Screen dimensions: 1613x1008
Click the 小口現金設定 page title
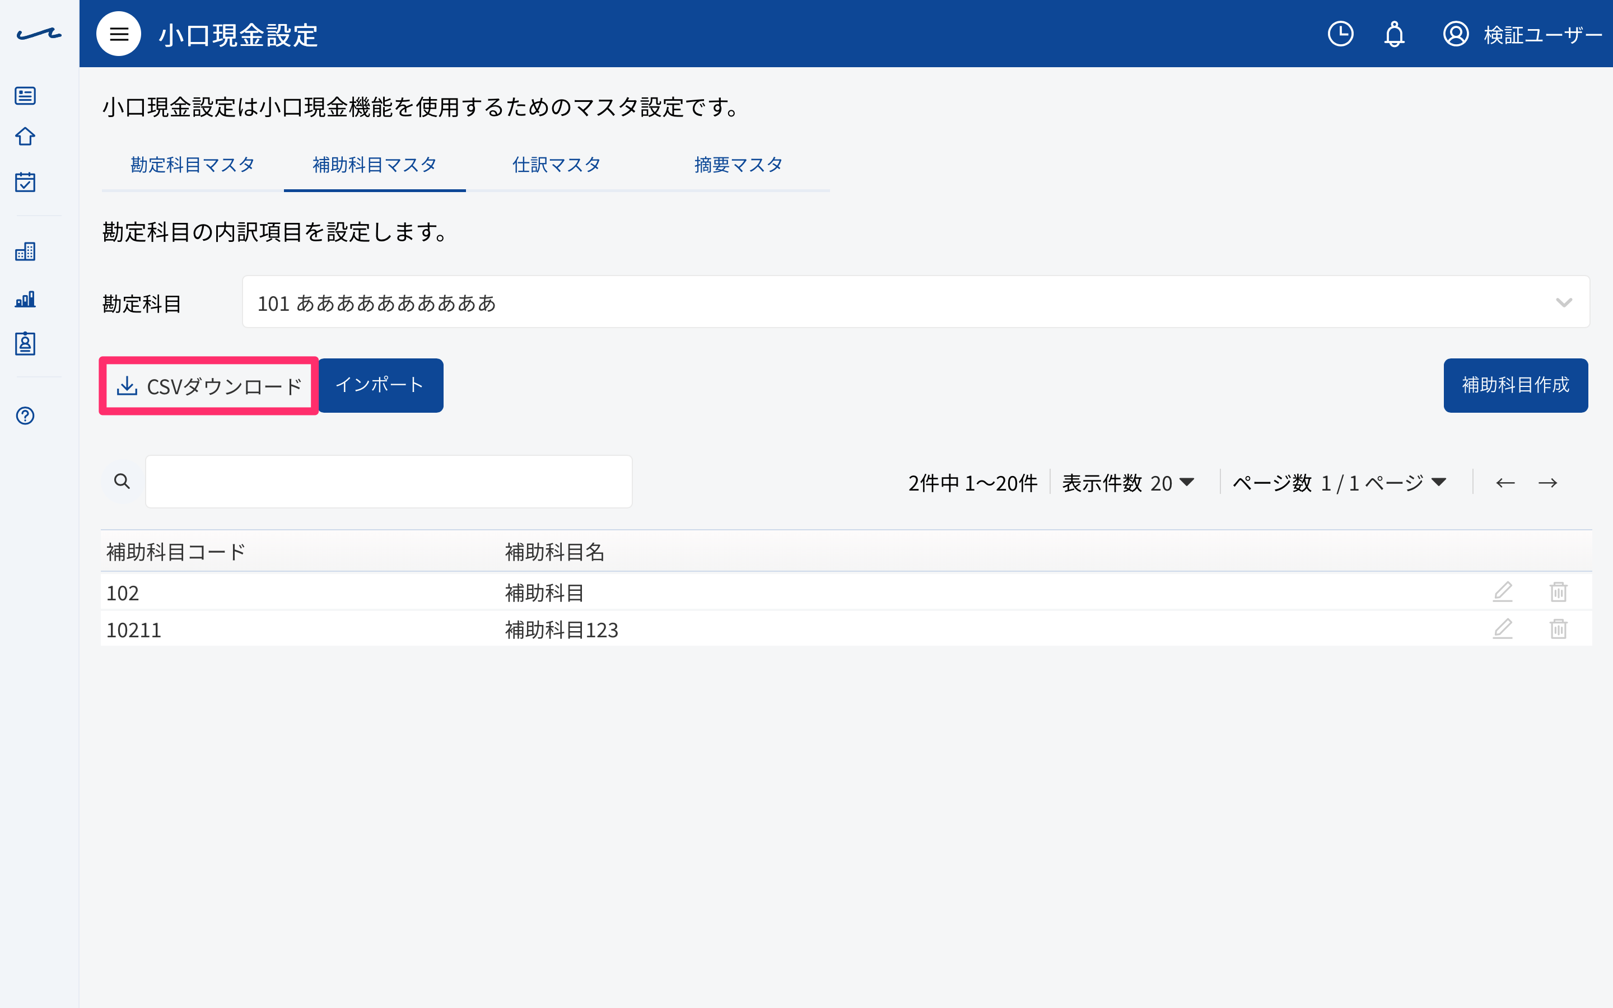(238, 35)
